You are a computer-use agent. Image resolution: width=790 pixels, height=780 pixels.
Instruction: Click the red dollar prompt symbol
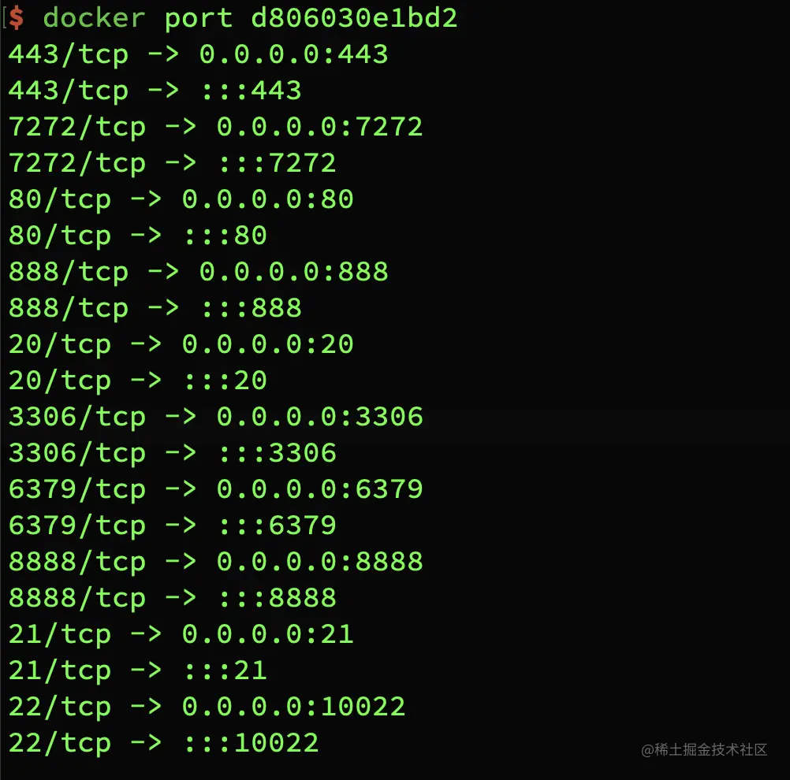coord(16,17)
